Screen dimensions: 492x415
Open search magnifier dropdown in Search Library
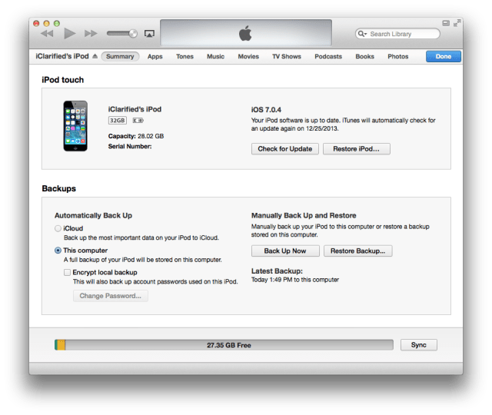click(362, 34)
